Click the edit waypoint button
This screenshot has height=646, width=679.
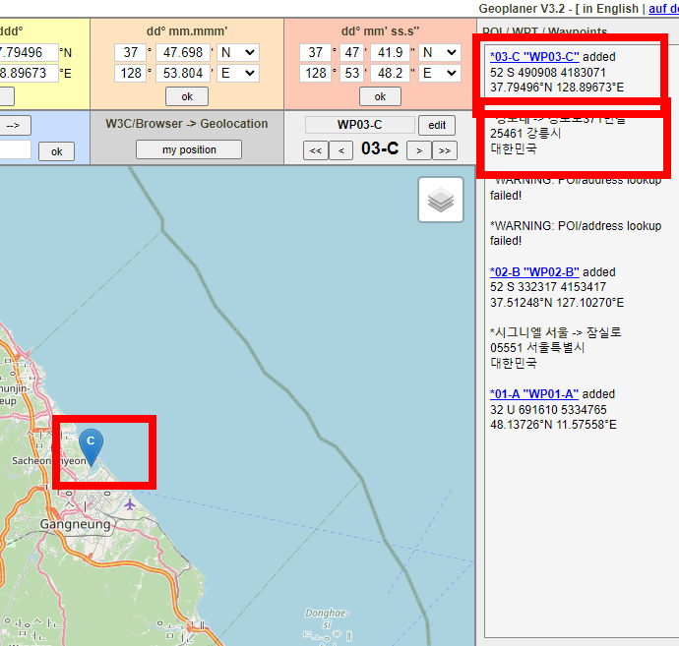437,125
